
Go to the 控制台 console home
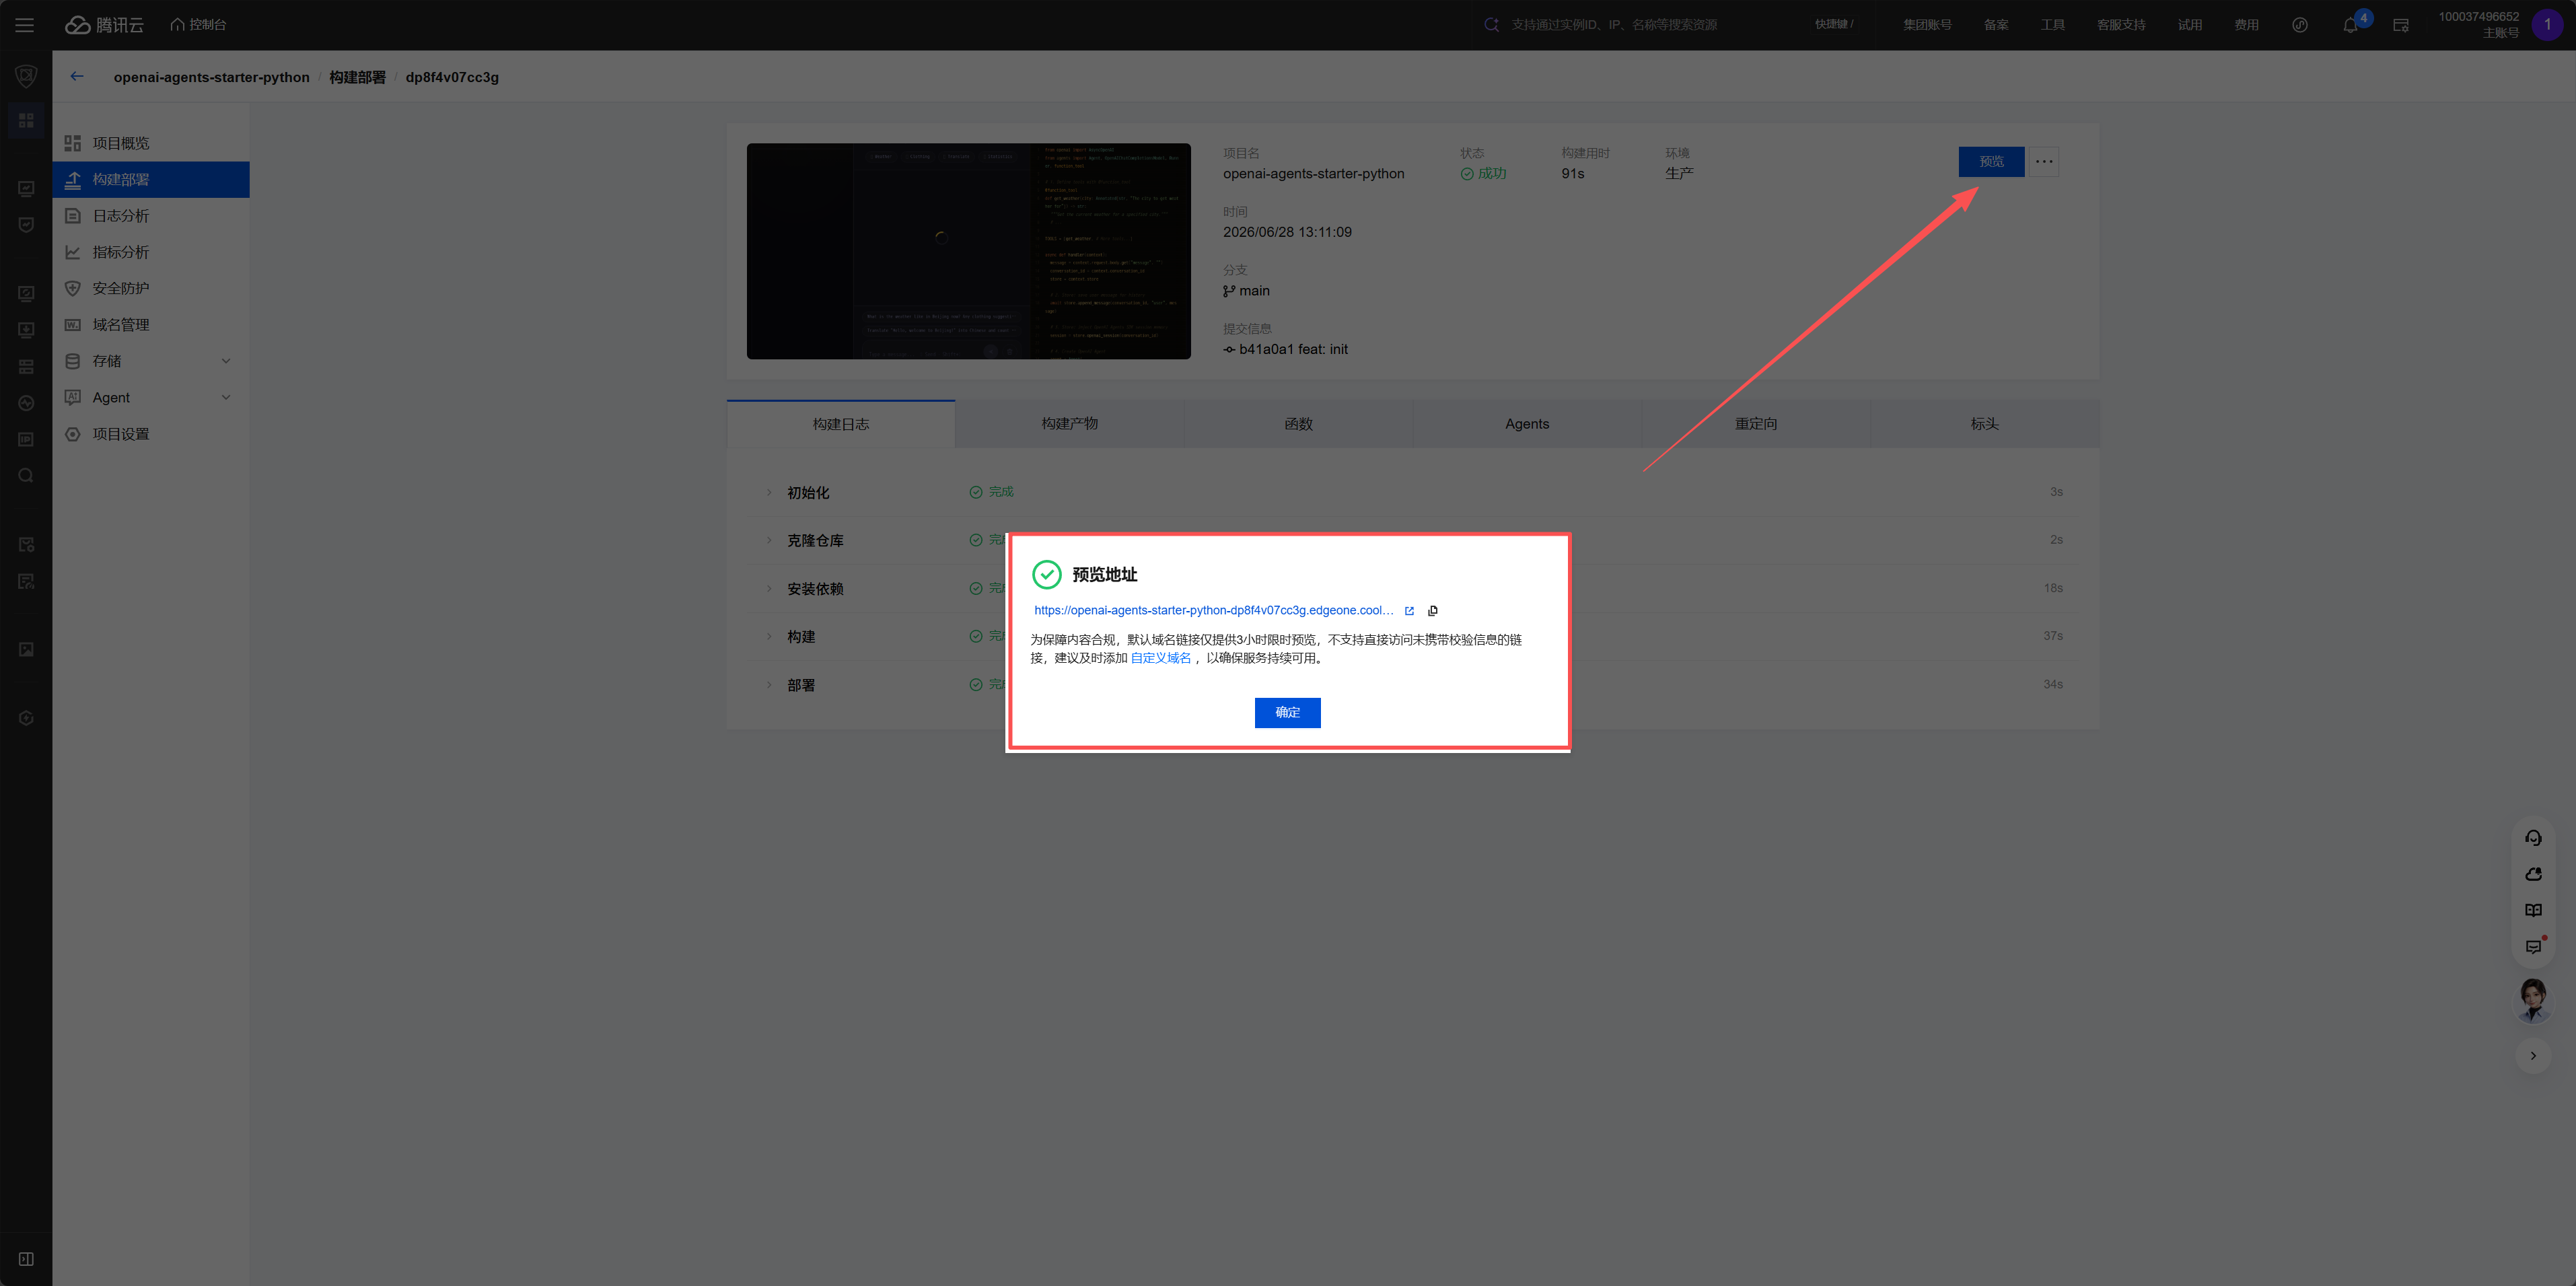(198, 25)
